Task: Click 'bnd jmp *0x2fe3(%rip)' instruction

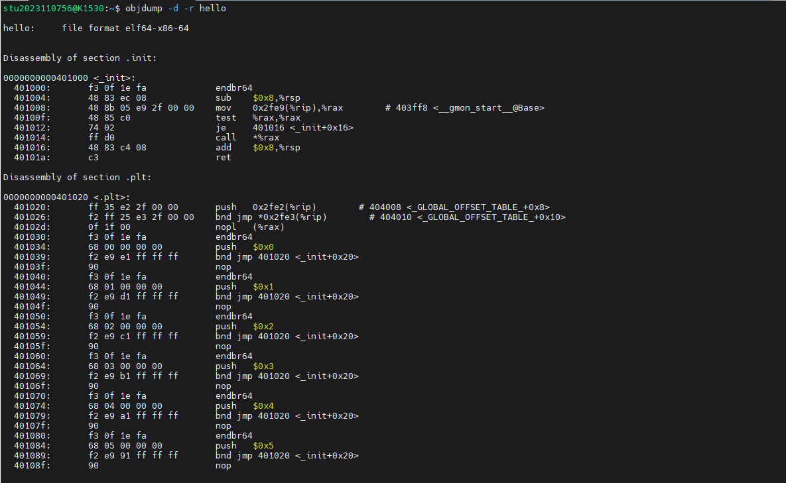Action: pos(271,217)
